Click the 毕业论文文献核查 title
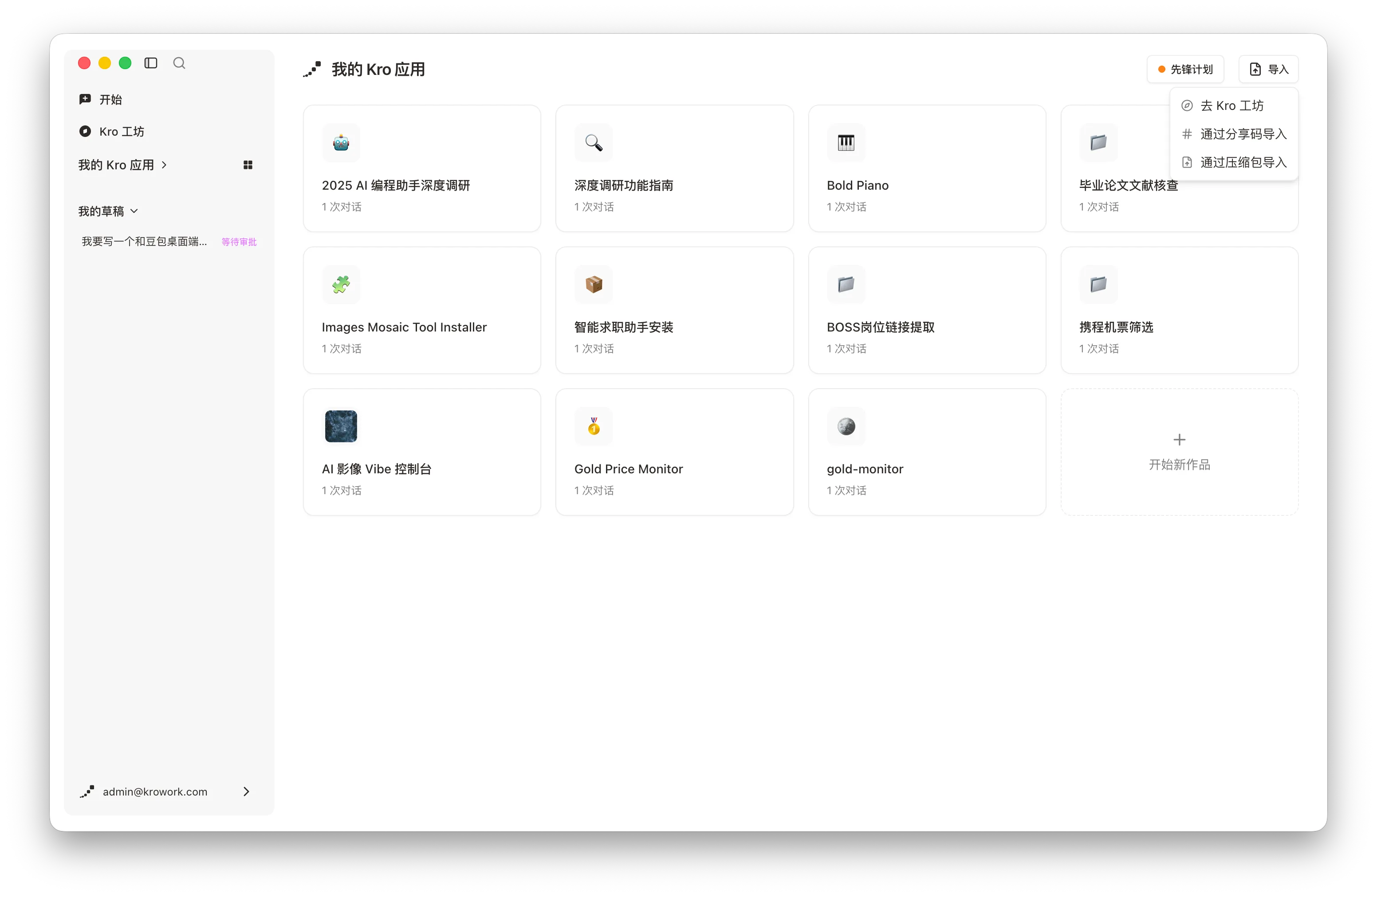The image size is (1377, 897). click(x=1128, y=186)
